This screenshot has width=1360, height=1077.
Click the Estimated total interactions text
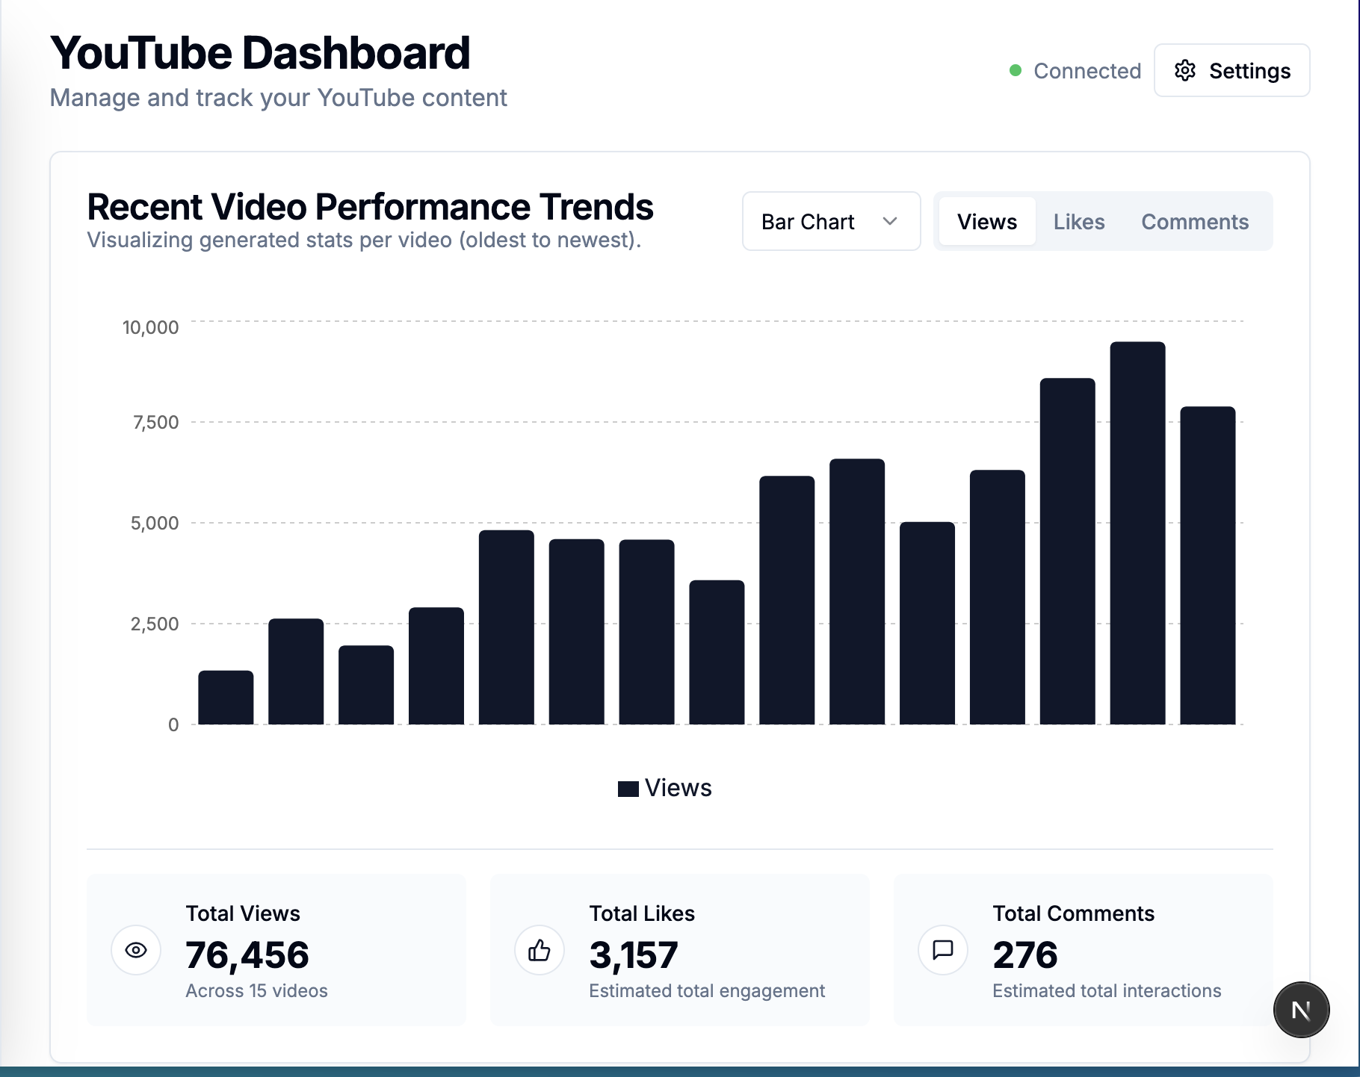tap(1107, 990)
